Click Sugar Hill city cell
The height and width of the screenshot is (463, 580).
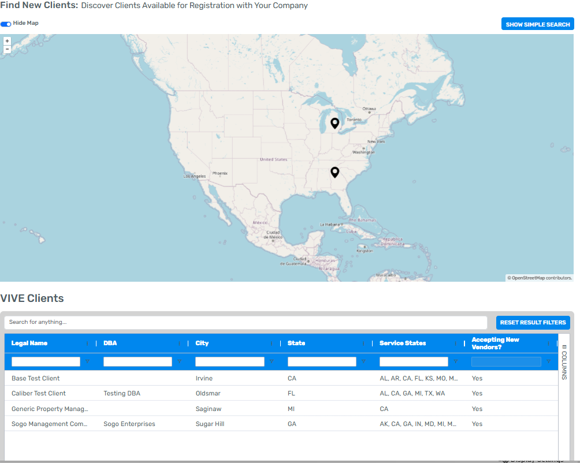(210, 424)
